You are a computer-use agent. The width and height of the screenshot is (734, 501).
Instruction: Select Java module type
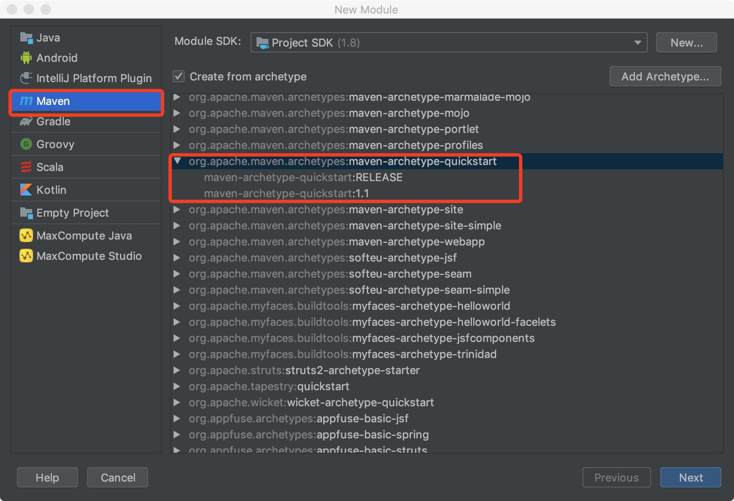(86, 38)
